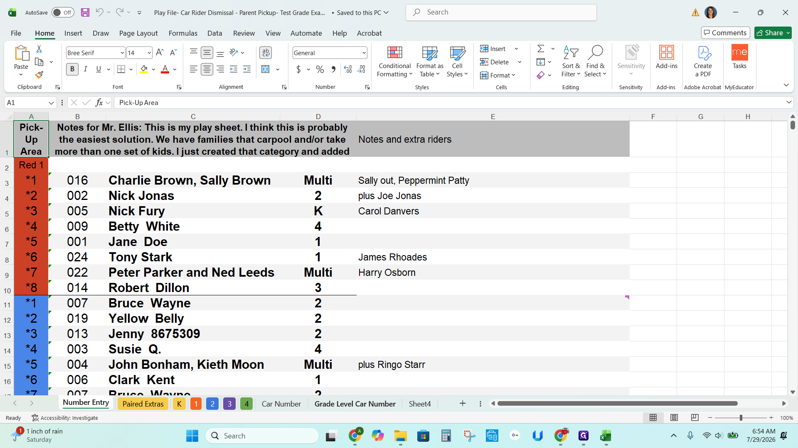Image resolution: width=798 pixels, height=448 pixels.
Task: Toggle Bold formatting
Action: point(72,69)
